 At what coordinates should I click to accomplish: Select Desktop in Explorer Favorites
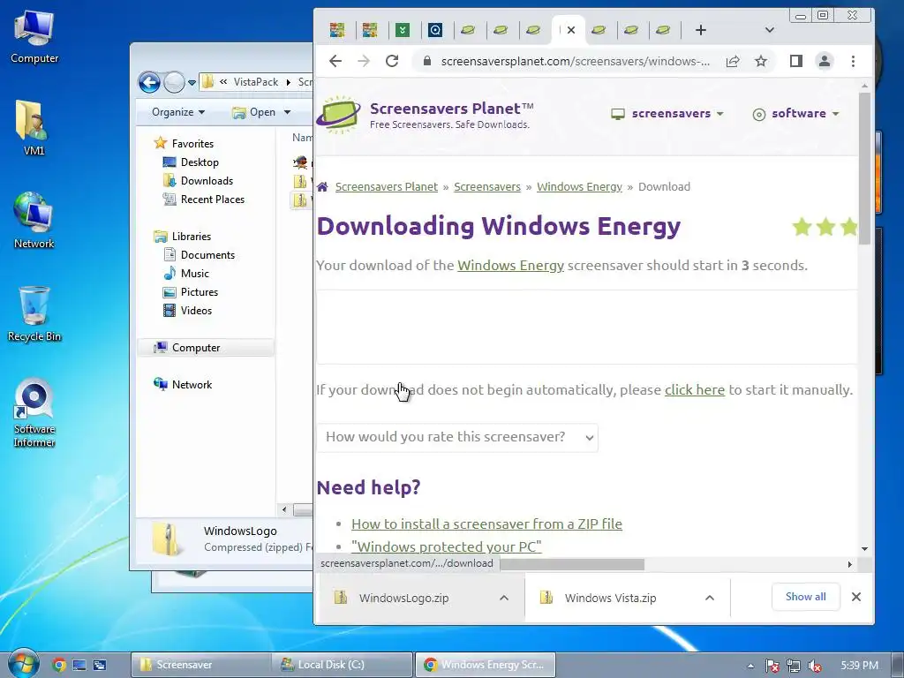pyautogui.click(x=200, y=162)
